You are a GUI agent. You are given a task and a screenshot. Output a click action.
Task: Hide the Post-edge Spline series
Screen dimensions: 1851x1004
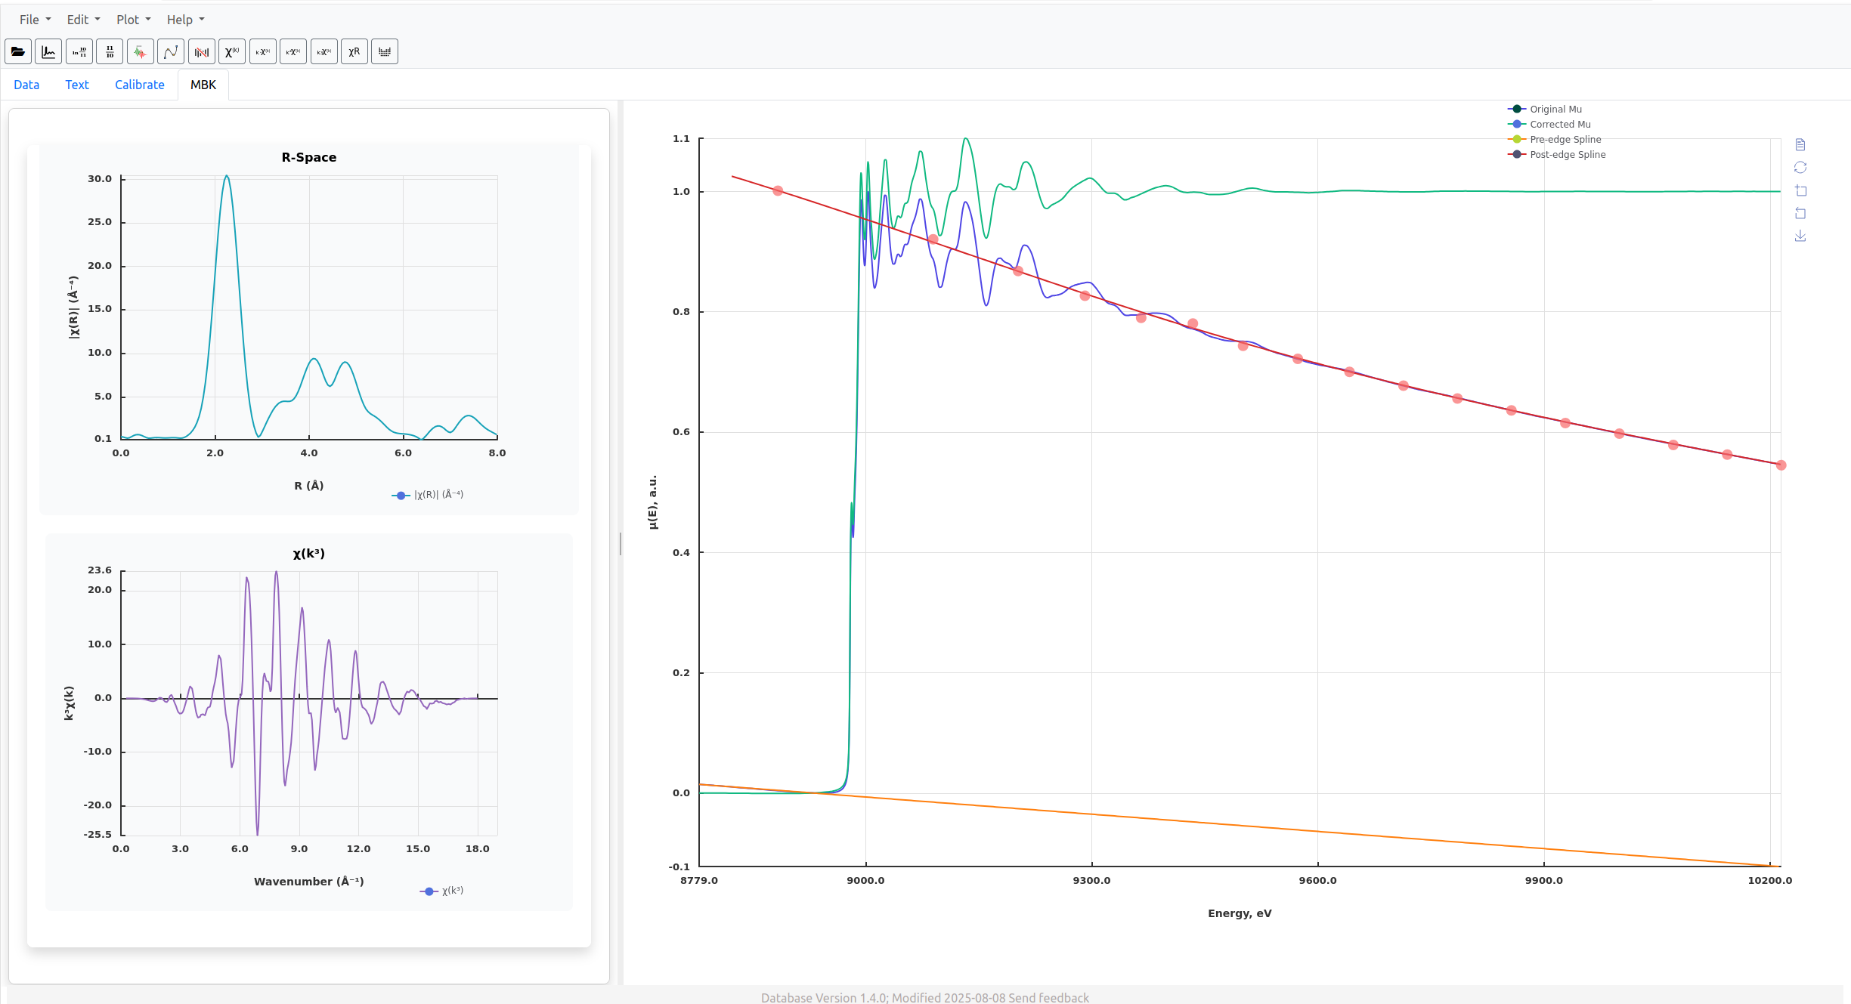pos(1567,155)
